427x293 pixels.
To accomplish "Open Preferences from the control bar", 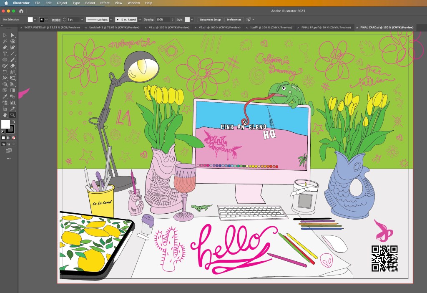I will [234, 20].
